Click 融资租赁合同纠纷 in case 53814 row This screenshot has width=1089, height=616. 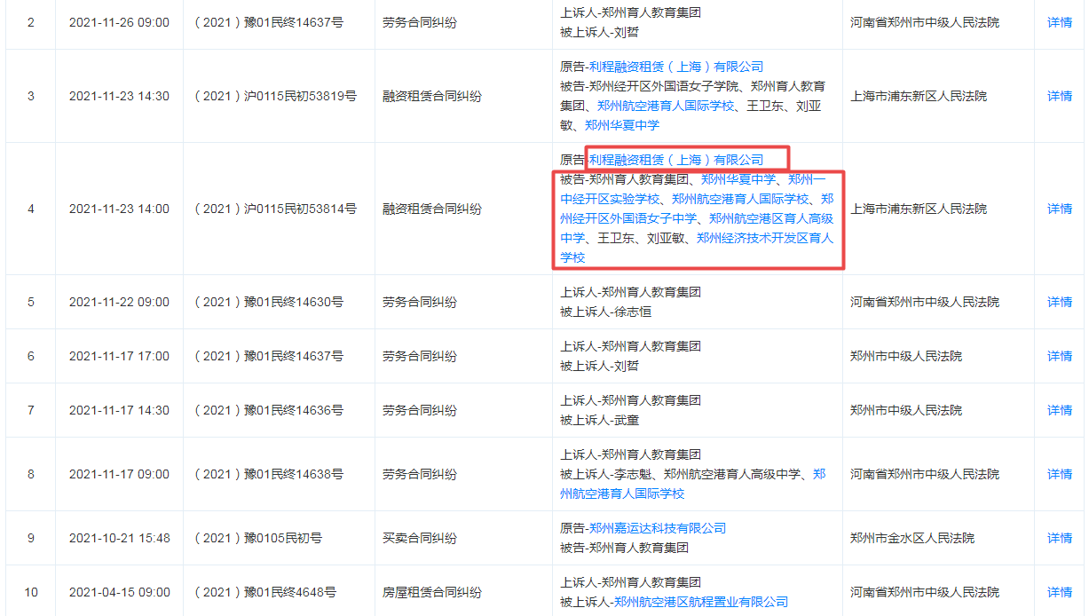click(x=432, y=209)
